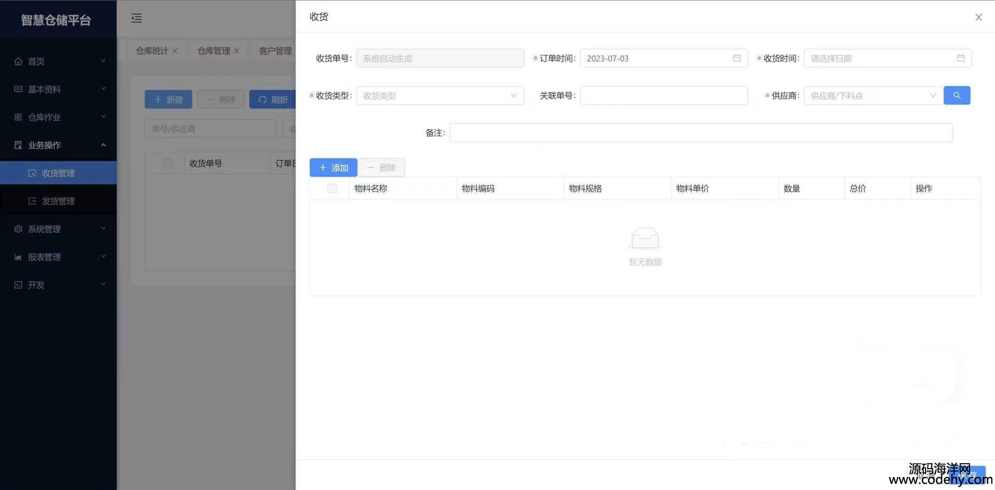Click the 刷新 button in background list
This screenshot has height=490, width=995.
click(273, 99)
